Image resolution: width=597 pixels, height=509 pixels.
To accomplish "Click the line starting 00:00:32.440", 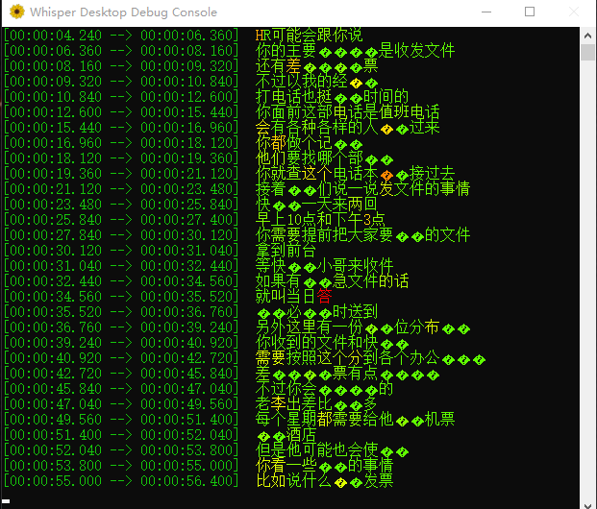I will pos(206,281).
